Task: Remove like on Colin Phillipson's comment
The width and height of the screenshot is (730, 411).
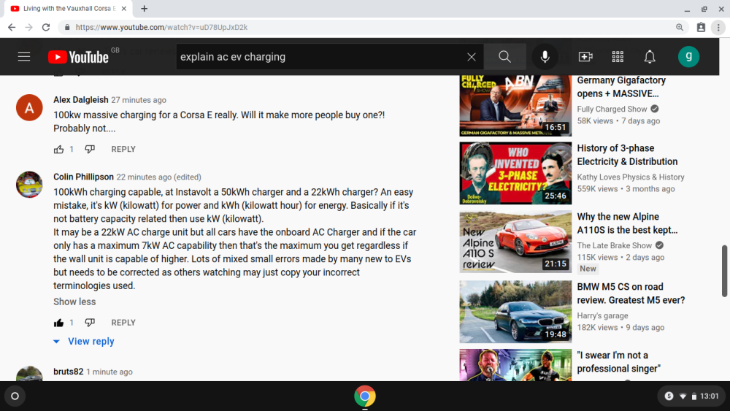Action: click(58, 323)
